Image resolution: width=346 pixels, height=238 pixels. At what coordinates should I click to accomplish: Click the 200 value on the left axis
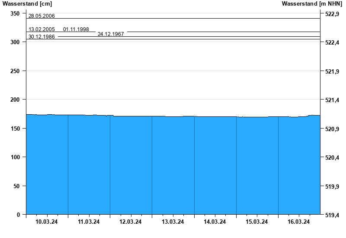pyautogui.click(x=15, y=100)
